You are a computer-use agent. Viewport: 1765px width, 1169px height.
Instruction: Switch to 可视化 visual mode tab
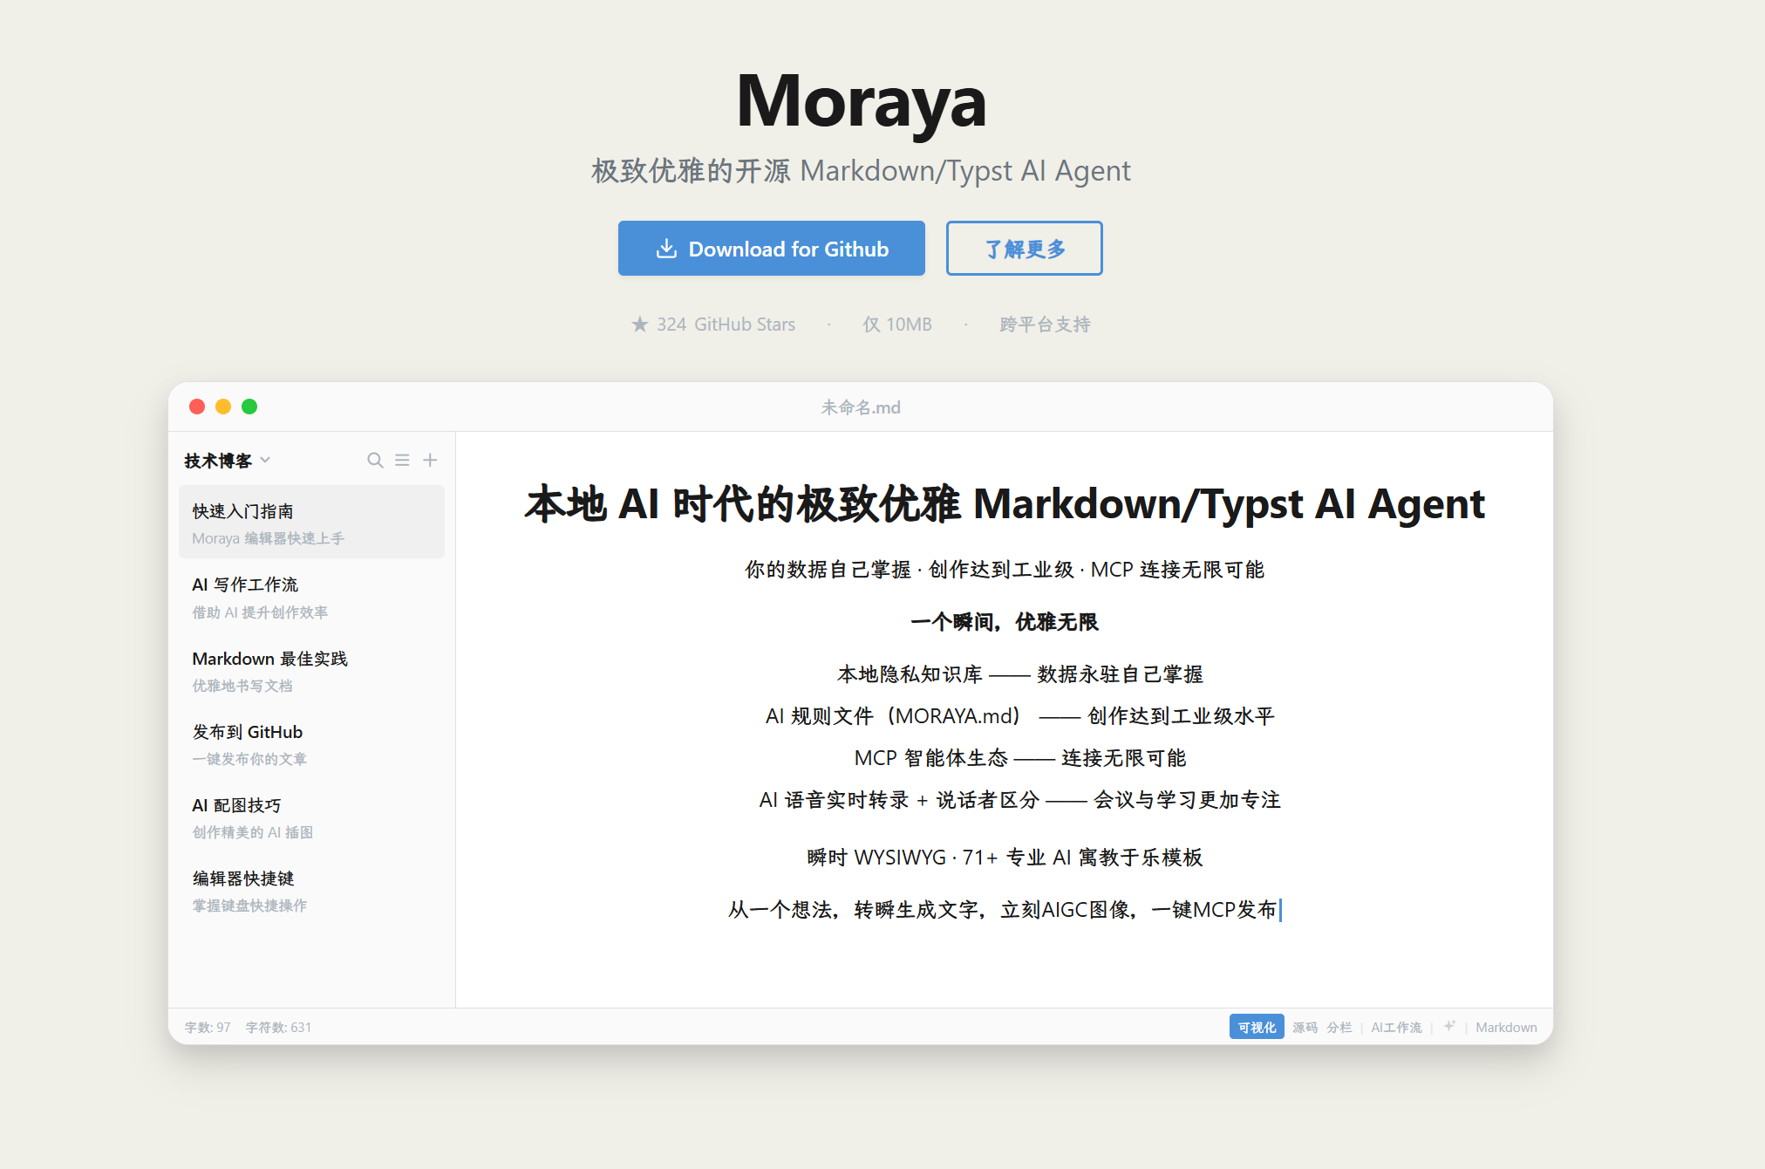coord(1257,1027)
